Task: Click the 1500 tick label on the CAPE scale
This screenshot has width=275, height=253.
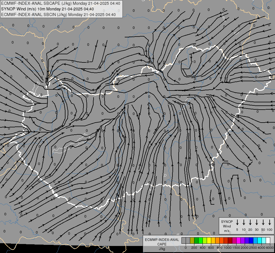Action: pos(236,248)
